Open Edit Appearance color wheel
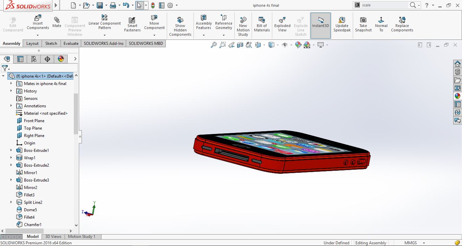The image size is (462, 246). tap(298, 45)
